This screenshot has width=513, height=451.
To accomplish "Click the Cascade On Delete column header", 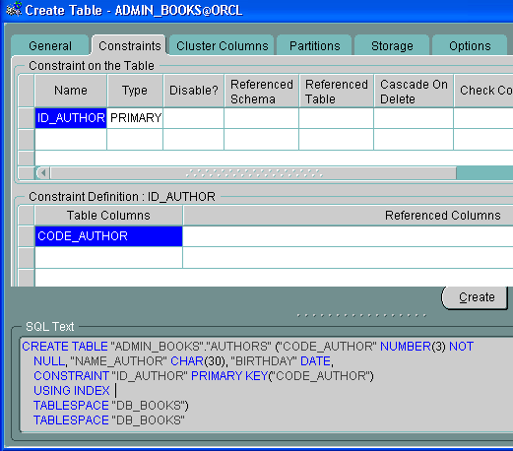I will [414, 91].
